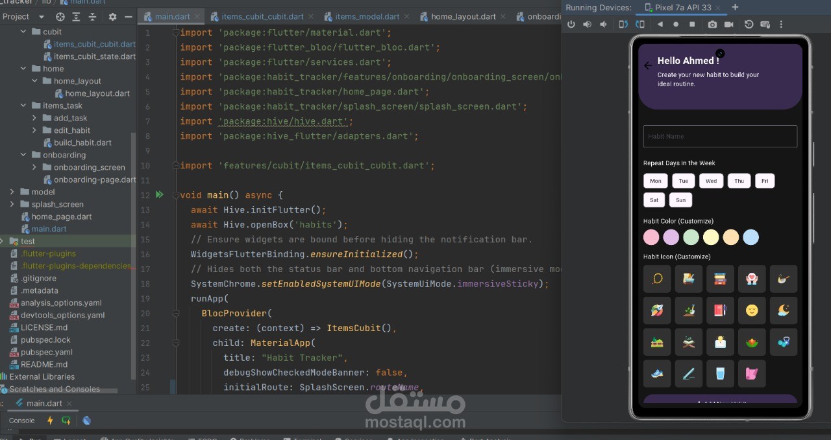Click the Habit Name input field
The image size is (831, 440).
point(720,136)
